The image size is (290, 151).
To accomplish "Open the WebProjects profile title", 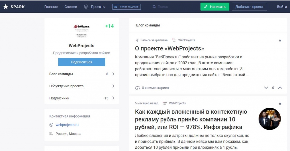I will pos(81,46).
